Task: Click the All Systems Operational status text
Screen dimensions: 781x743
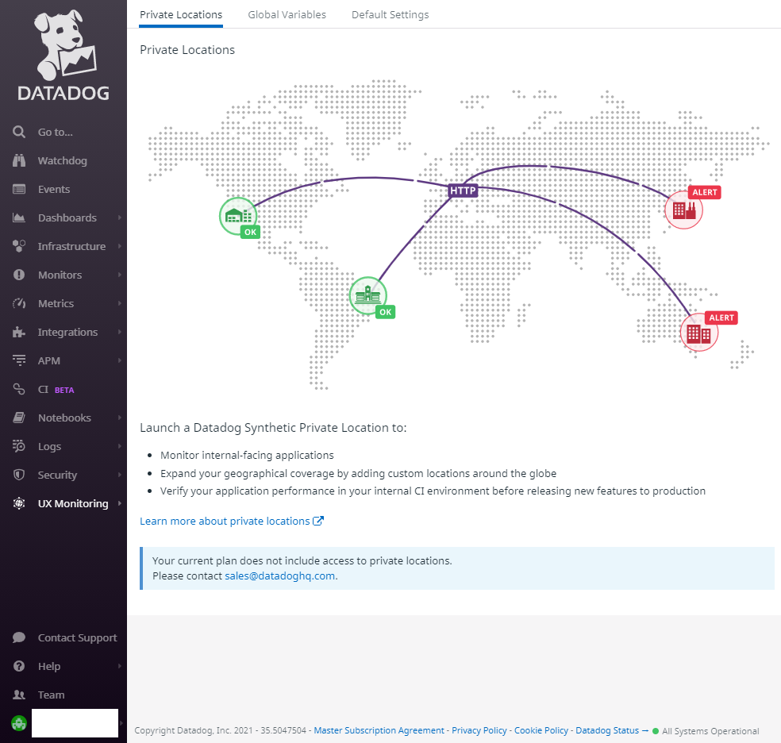Action: point(710,731)
